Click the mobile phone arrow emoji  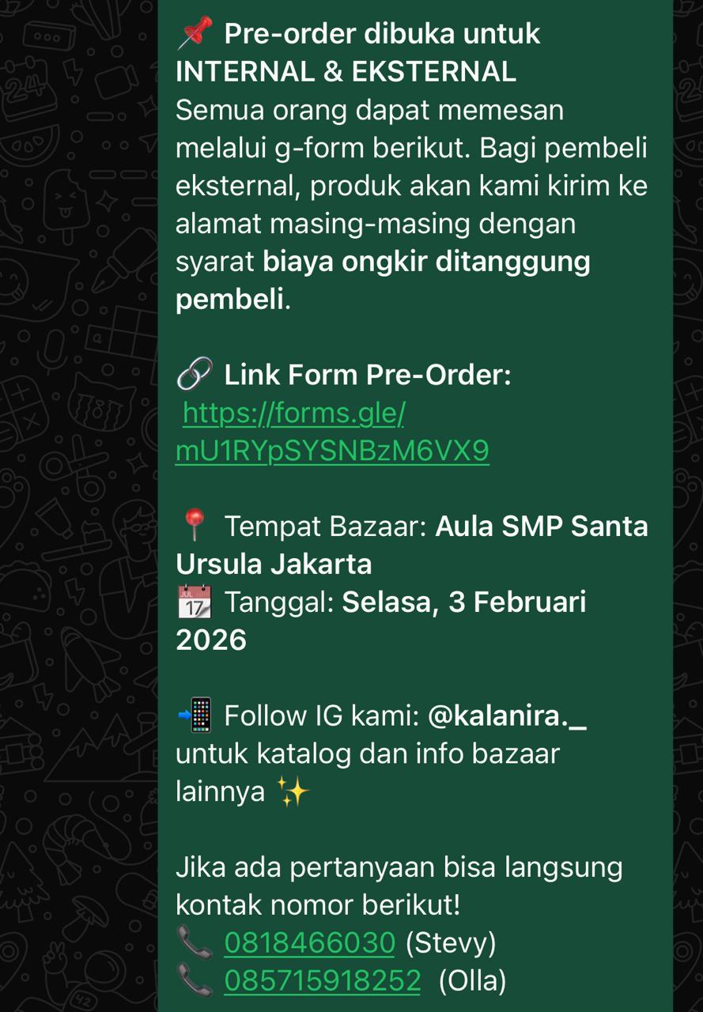(x=195, y=716)
